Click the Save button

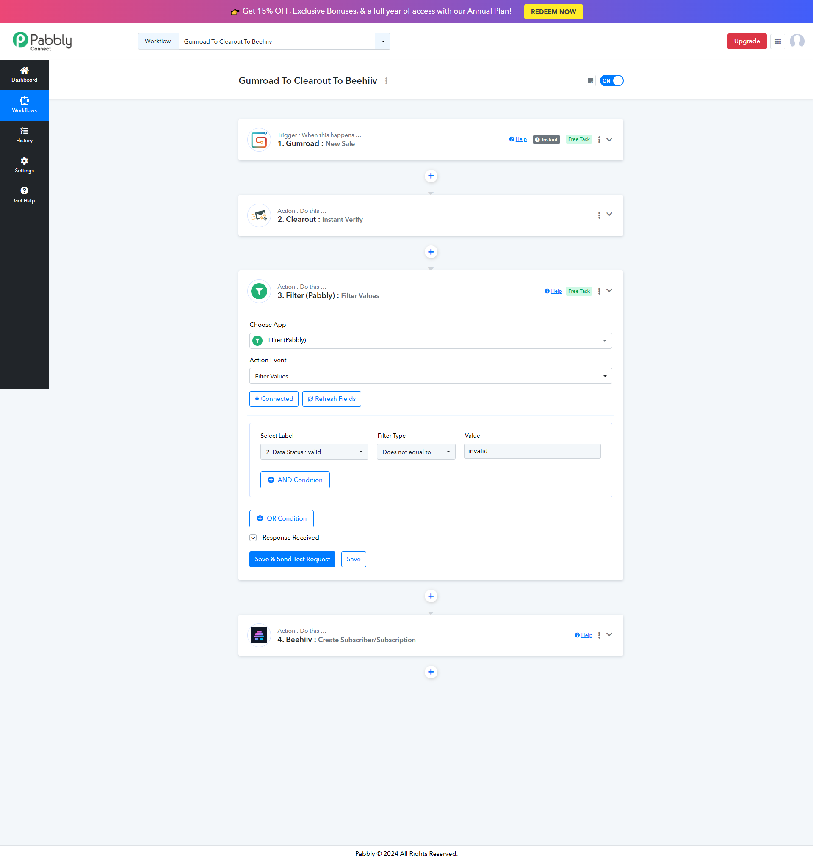click(x=354, y=560)
